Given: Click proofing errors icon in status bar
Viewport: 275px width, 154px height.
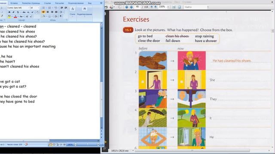Looking at the screenshot, I should [x=26, y=145].
